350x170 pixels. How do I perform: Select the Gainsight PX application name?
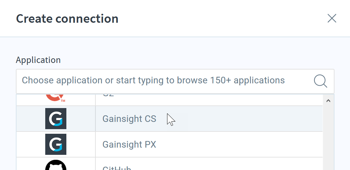[x=129, y=144]
